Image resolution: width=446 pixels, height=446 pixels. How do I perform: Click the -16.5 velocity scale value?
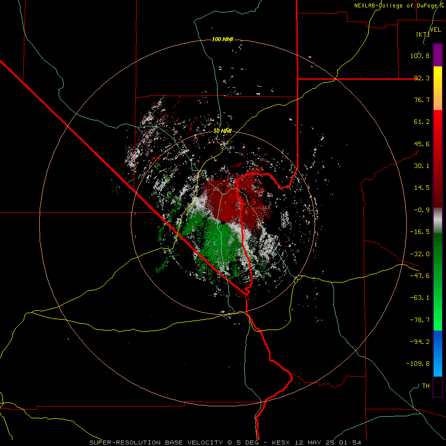click(x=420, y=232)
